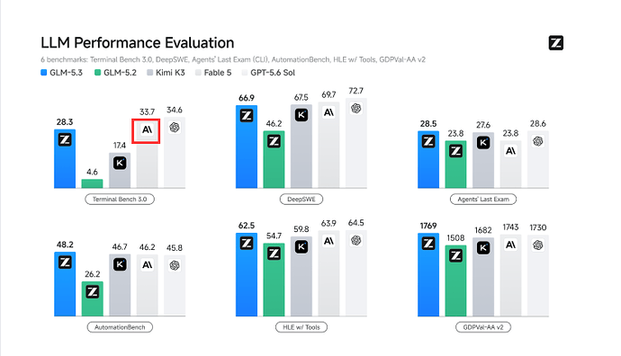Click the Anthropic icon on the GDPVal-AA v2 bar
This screenshot has height=356, width=621.
click(510, 245)
